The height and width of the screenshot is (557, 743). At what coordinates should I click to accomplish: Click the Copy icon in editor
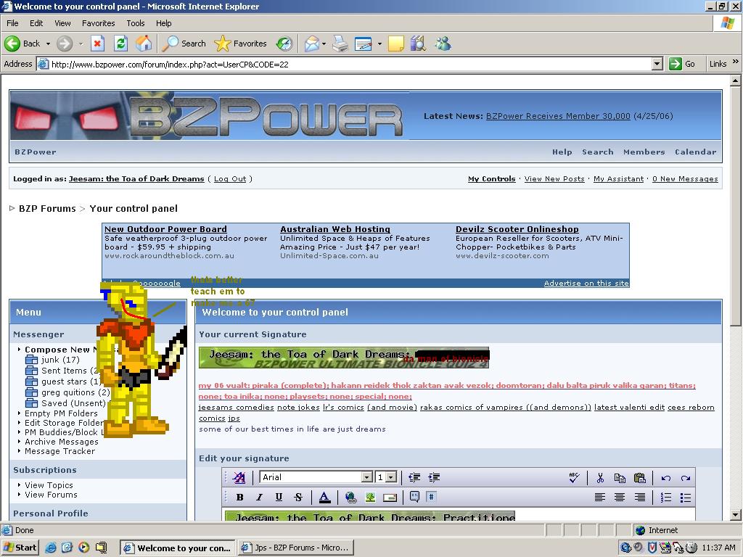coord(620,477)
